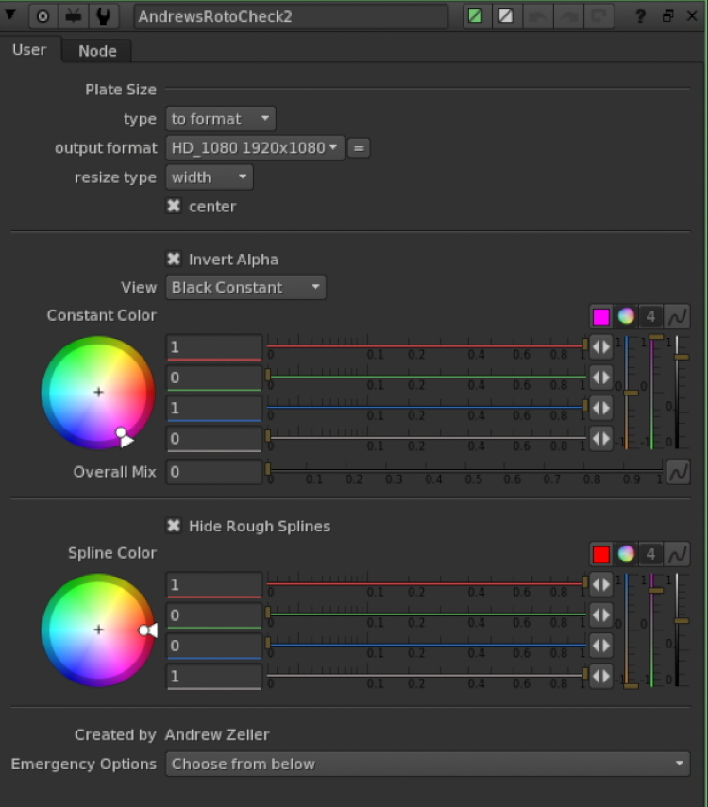Disable the center checkbox under resize type
The width and height of the screenshot is (708, 807).
click(x=173, y=206)
